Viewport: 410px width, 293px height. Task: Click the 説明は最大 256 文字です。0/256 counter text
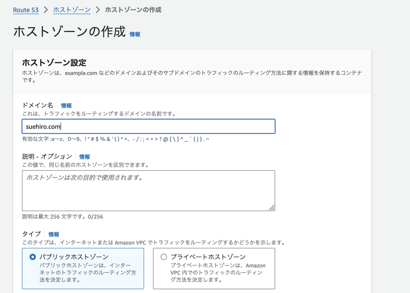[63, 217]
